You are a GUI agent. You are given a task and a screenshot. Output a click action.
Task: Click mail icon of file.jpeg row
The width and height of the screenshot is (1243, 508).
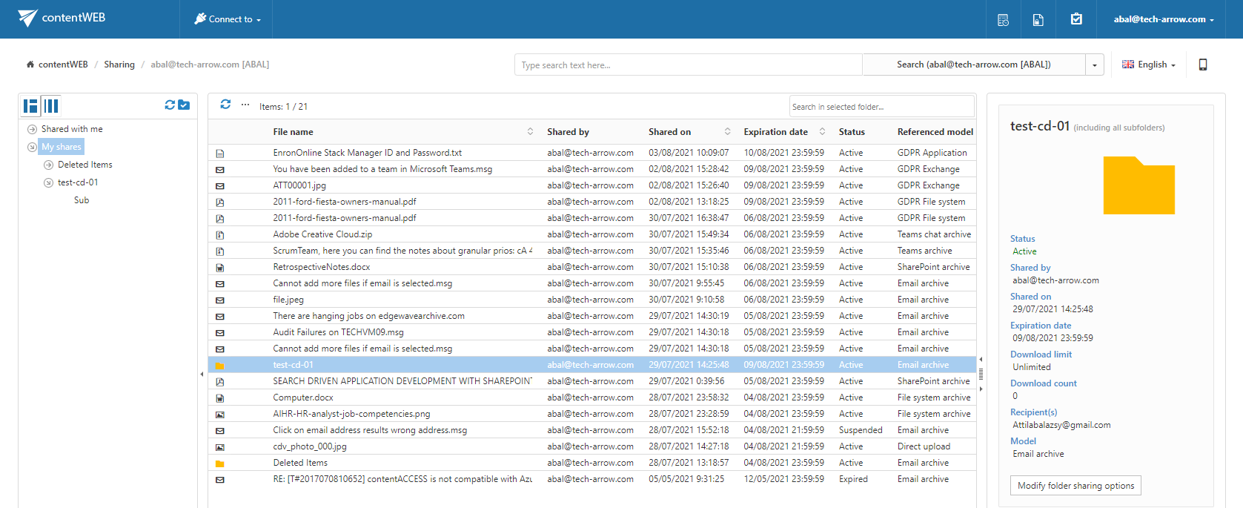(x=220, y=300)
